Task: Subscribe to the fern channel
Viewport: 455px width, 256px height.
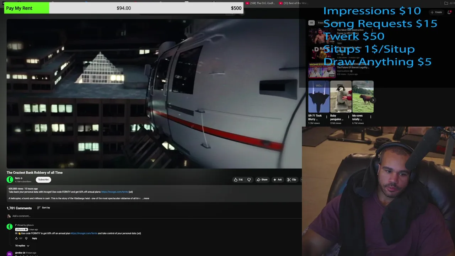Action: pyautogui.click(x=43, y=180)
